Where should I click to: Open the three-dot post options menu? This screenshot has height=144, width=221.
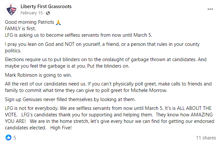tap(210, 9)
